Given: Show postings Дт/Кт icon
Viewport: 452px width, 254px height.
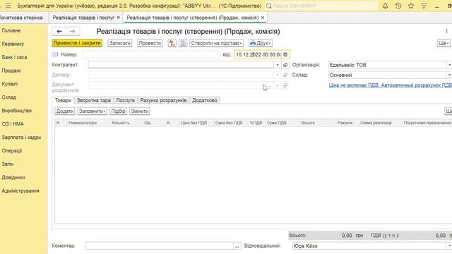Looking at the screenshot, I should pos(172,43).
